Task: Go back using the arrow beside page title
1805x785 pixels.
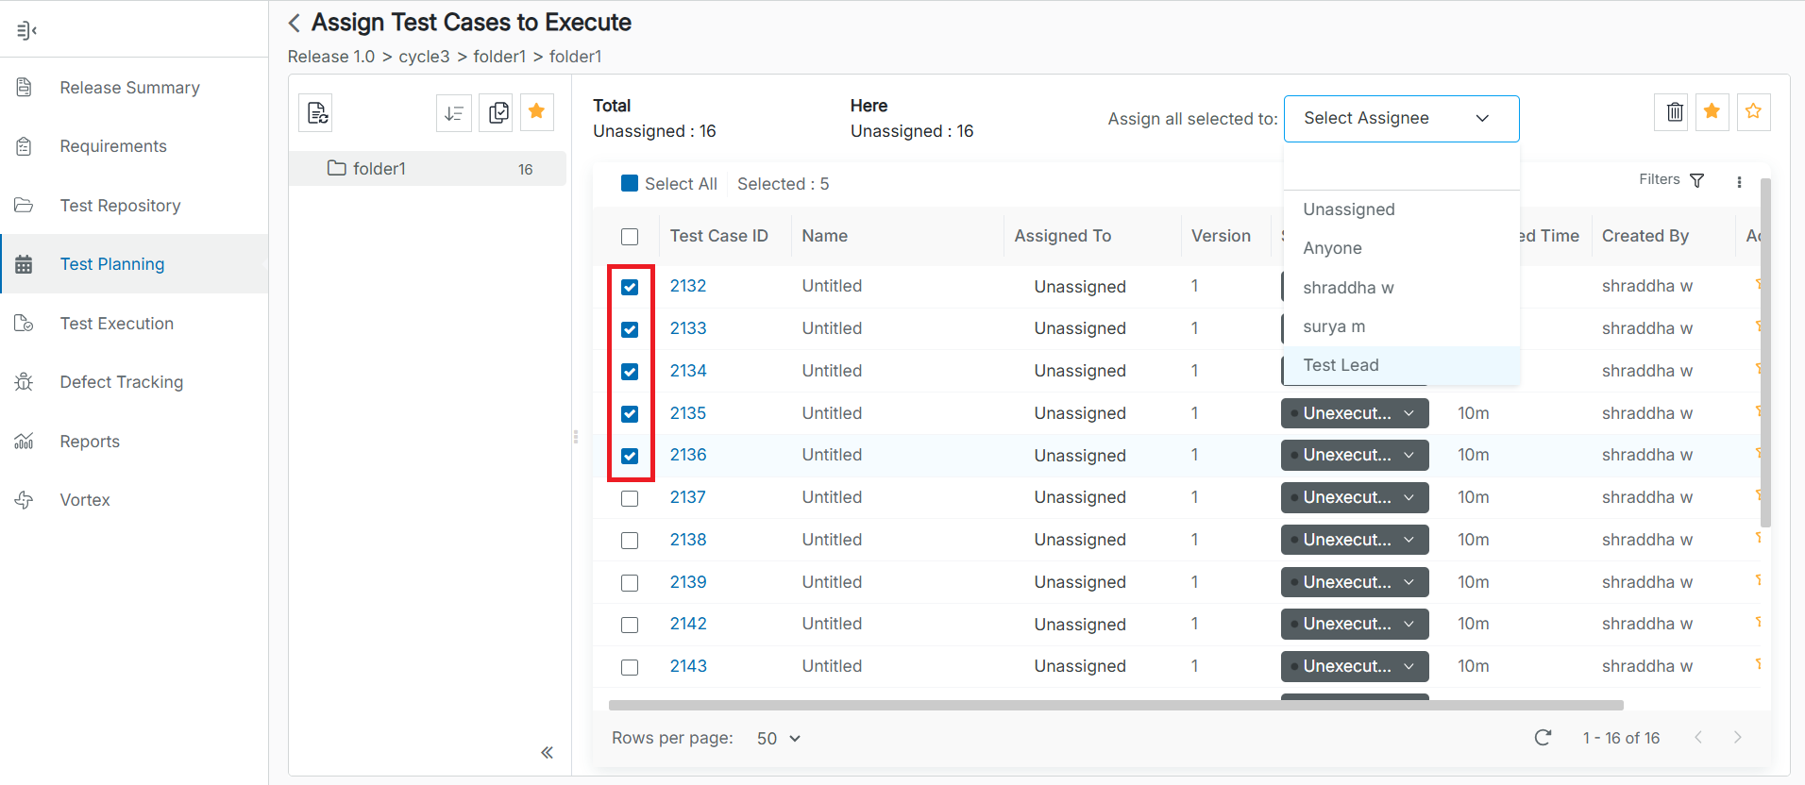Action: pos(295,23)
